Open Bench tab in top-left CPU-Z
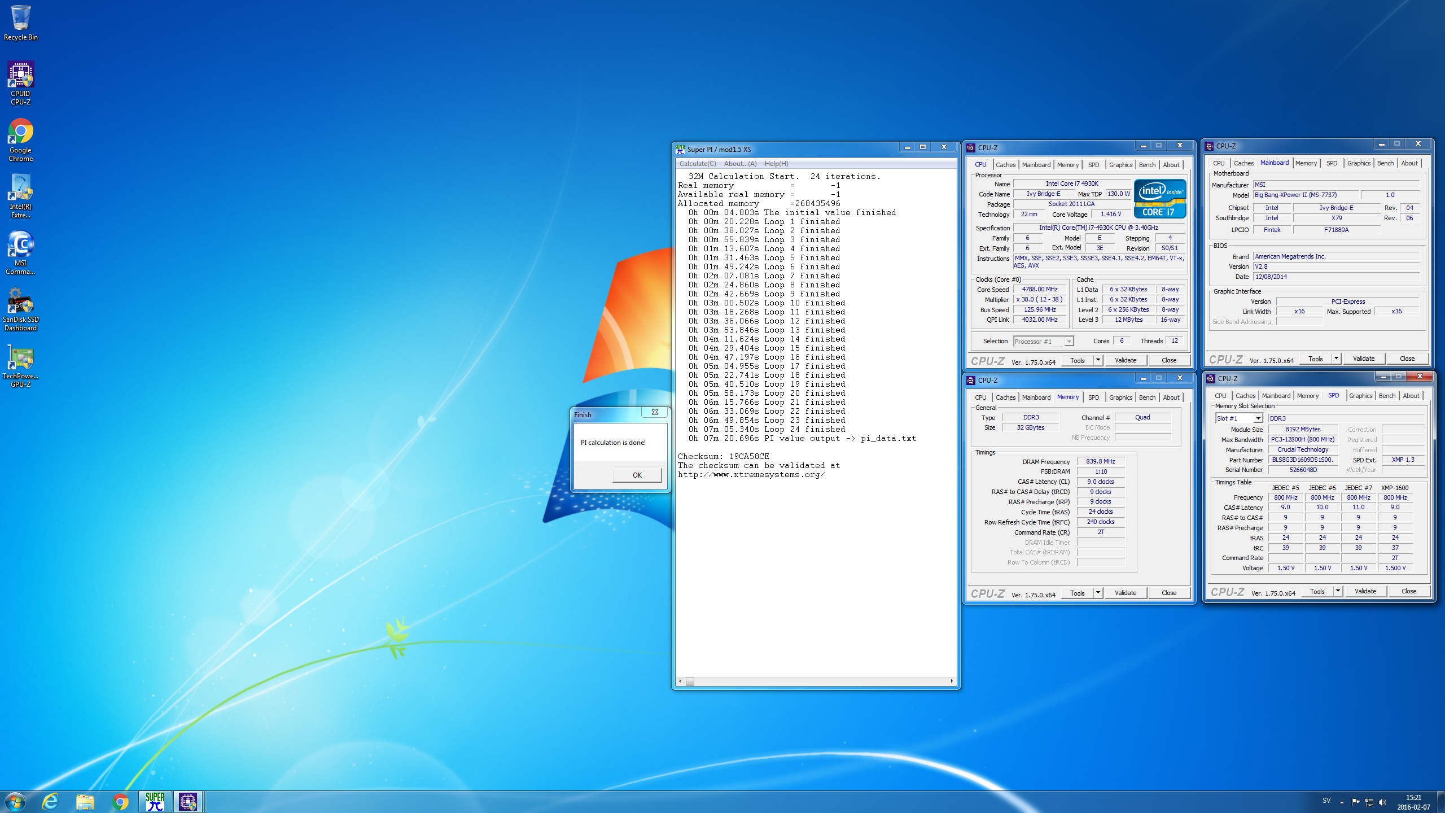This screenshot has height=813, width=1445. click(1147, 165)
